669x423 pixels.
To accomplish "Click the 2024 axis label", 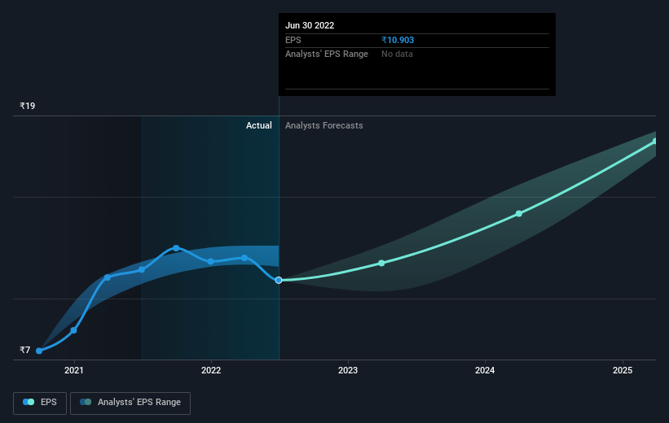I will [485, 371].
